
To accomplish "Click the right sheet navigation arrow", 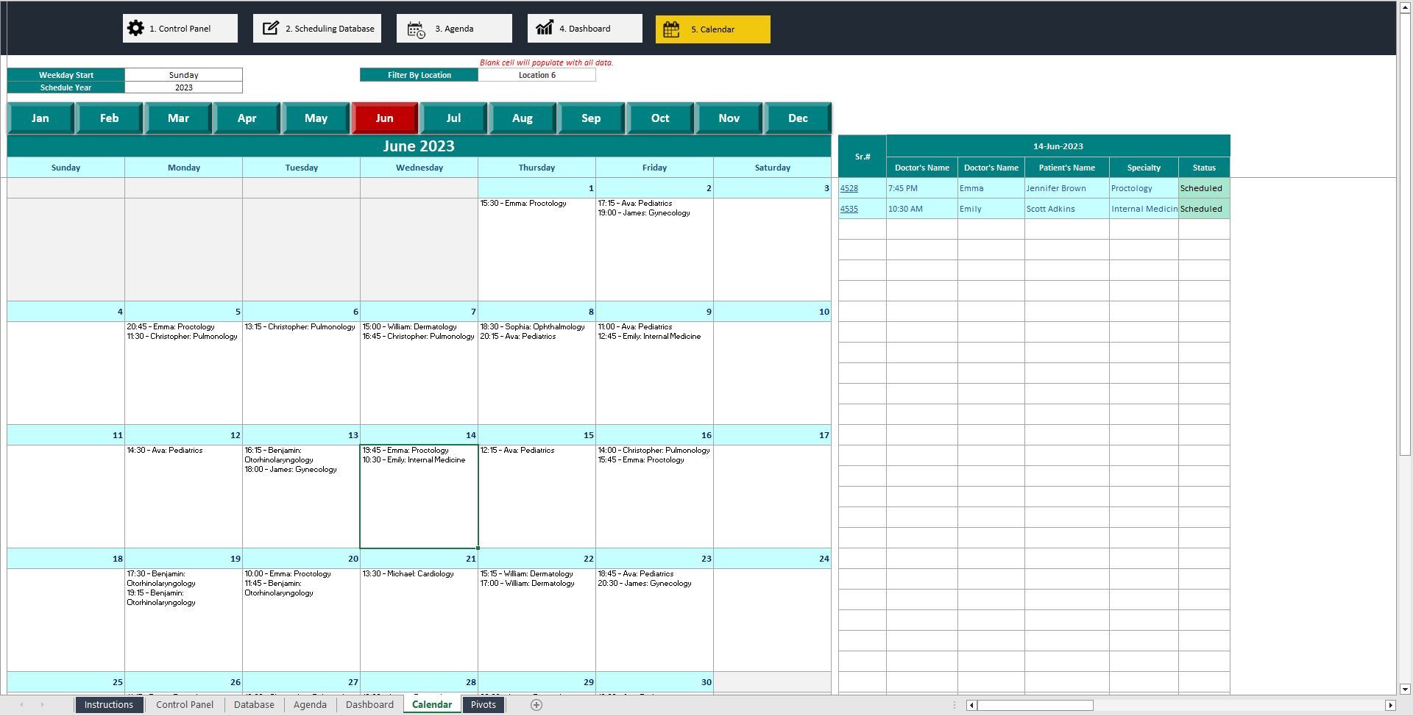I will click(x=43, y=704).
